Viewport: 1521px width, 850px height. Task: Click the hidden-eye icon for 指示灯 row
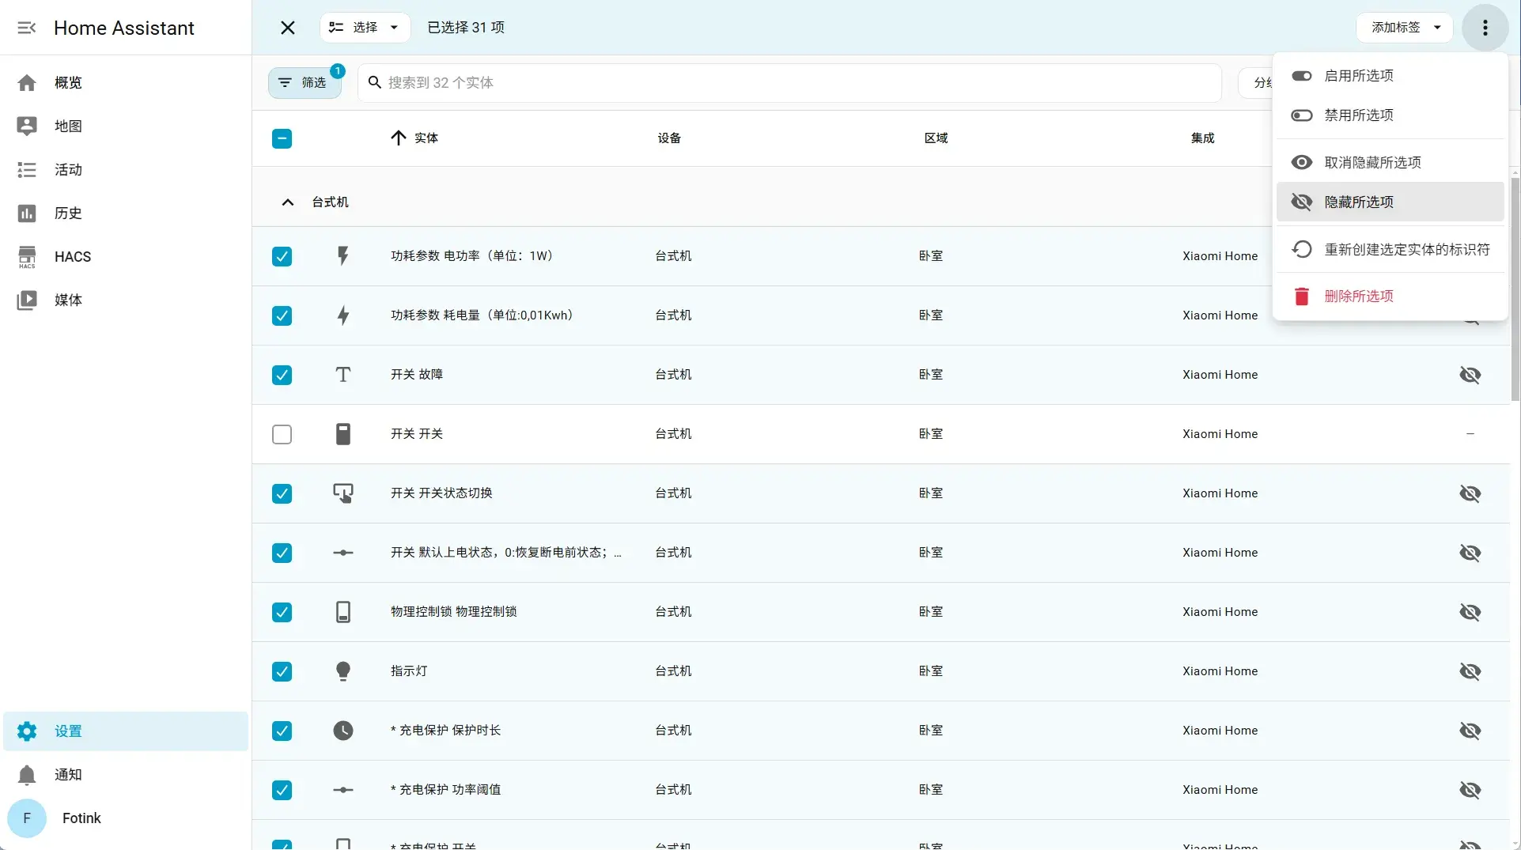(x=1470, y=671)
